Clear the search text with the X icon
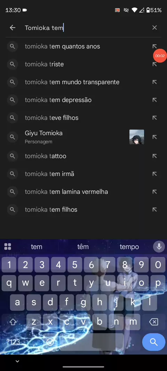Image resolution: width=167 pixels, height=371 pixels. (154, 28)
